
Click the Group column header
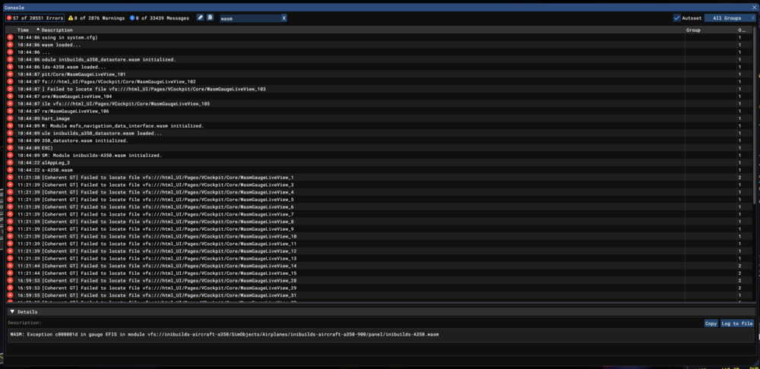coord(693,30)
